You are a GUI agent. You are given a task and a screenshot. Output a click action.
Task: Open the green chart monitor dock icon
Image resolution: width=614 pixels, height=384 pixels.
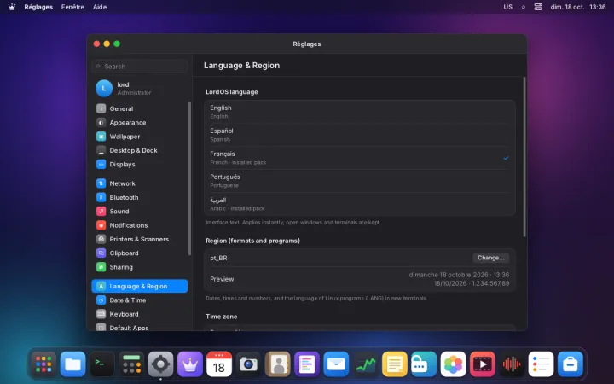(365, 364)
